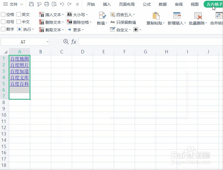Click the 数值 document icon
Image resolution: width=223 pixels, height=170 pixels.
[x=102, y=15]
